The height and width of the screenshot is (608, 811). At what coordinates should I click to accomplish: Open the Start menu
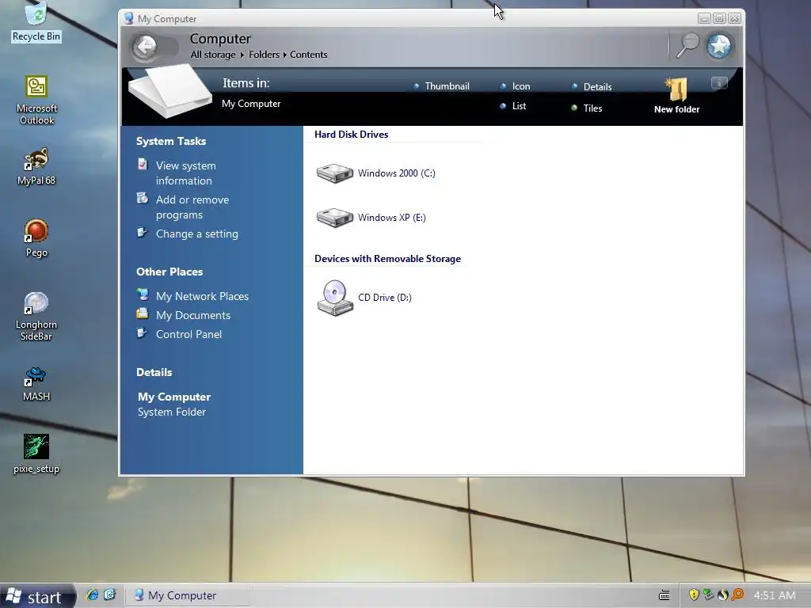point(36,597)
